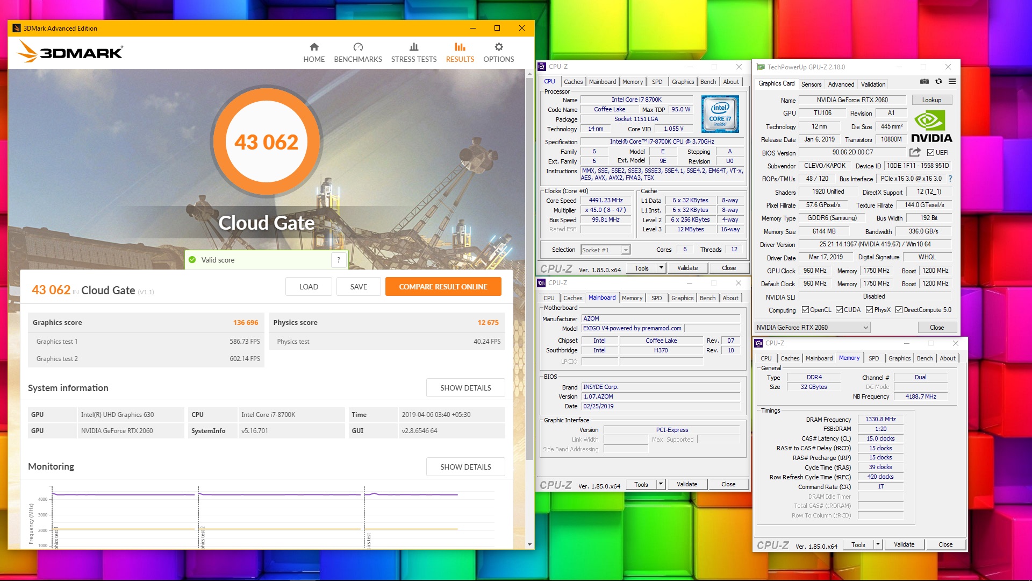Image resolution: width=1032 pixels, height=581 pixels.
Task: Open OPTIONS gear in 3DMark
Action: click(x=499, y=53)
